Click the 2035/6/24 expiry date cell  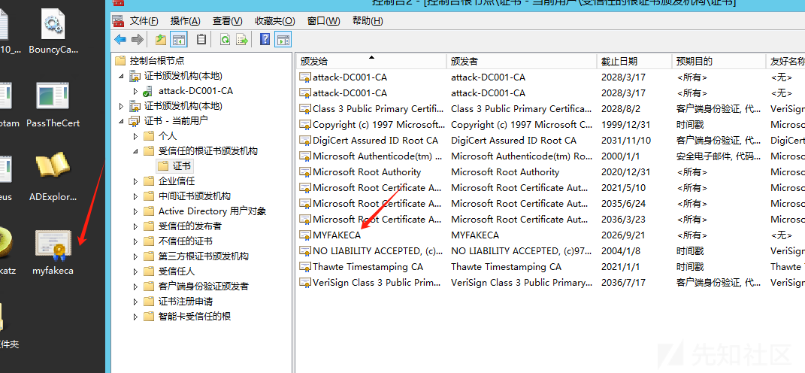click(x=623, y=204)
